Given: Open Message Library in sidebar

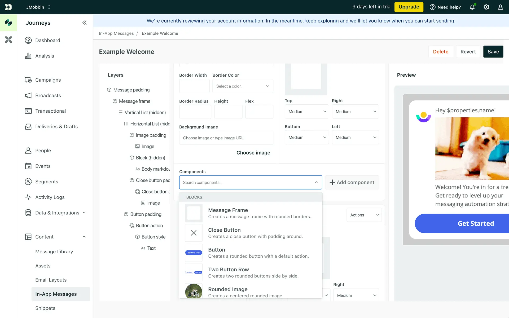Looking at the screenshot, I should tap(54, 251).
